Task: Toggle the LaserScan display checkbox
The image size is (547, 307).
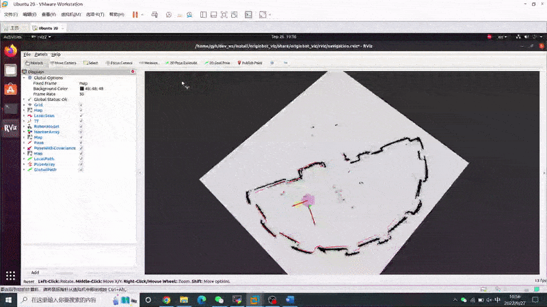Action: (x=81, y=115)
